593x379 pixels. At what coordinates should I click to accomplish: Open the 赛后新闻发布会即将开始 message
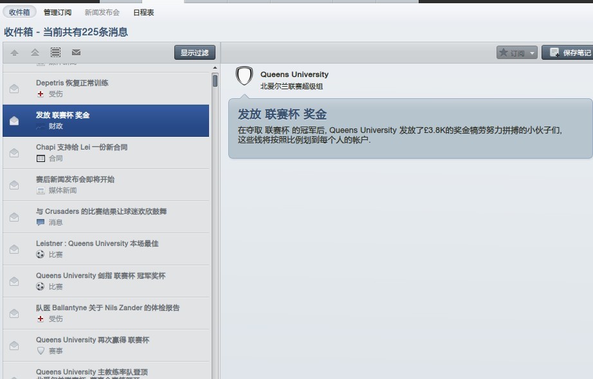(x=106, y=185)
